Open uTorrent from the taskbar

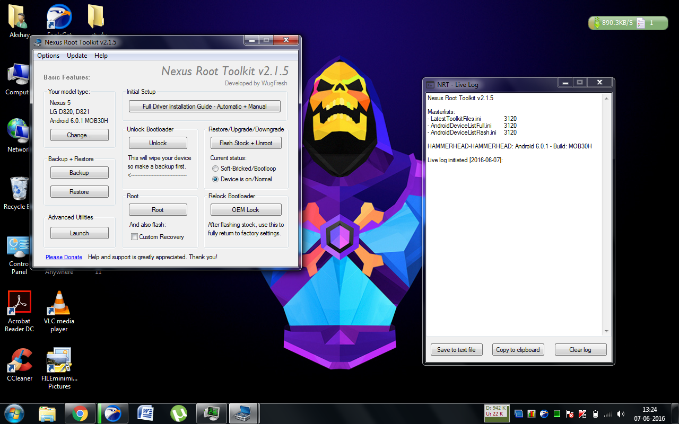(x=179, y=413)
